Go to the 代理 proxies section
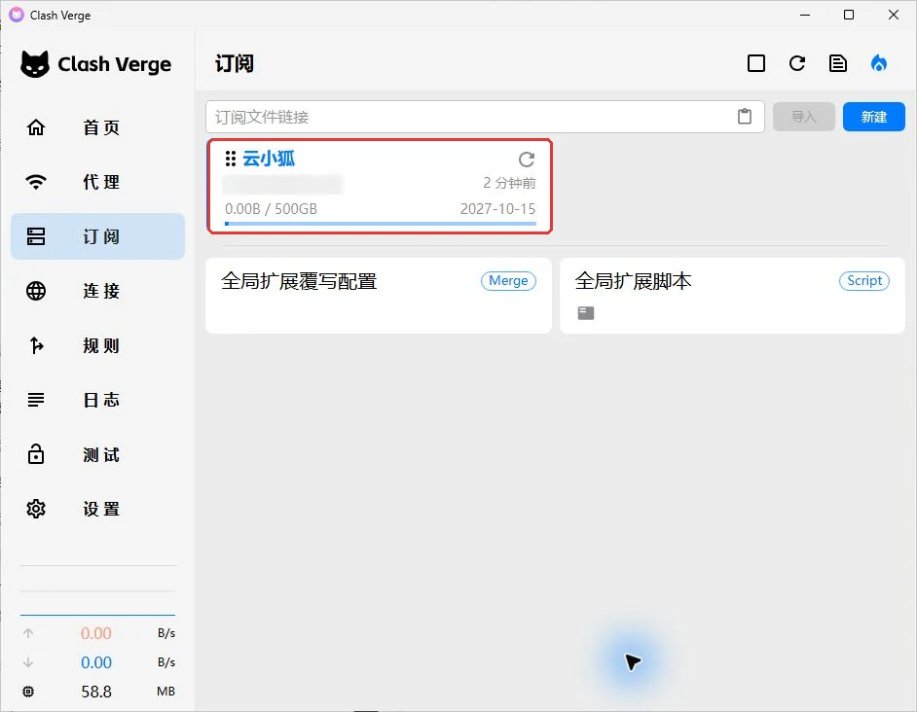 [97, 182]
